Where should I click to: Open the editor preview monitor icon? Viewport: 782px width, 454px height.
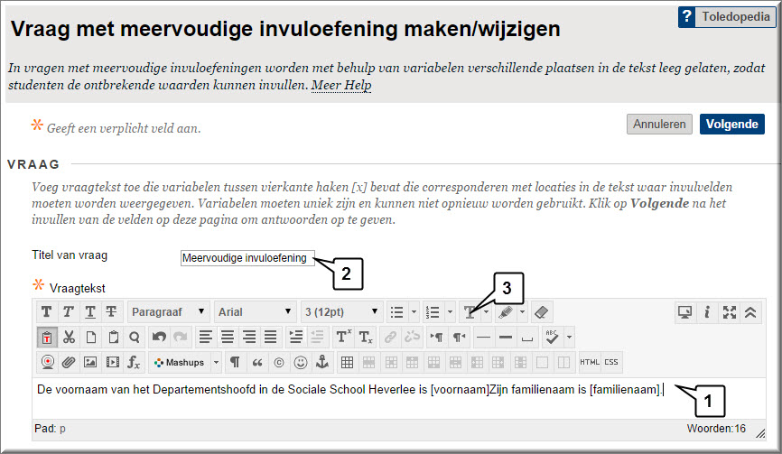684,312
